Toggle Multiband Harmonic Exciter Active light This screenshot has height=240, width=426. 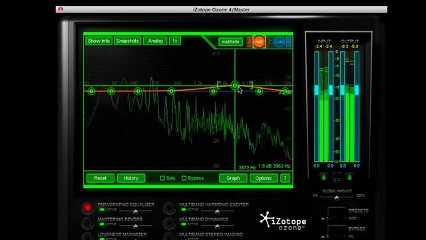point(184,209)
